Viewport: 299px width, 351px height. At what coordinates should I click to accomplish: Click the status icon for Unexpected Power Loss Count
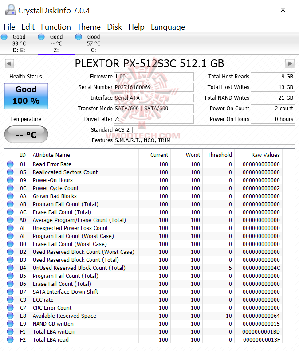click(10, 228)
